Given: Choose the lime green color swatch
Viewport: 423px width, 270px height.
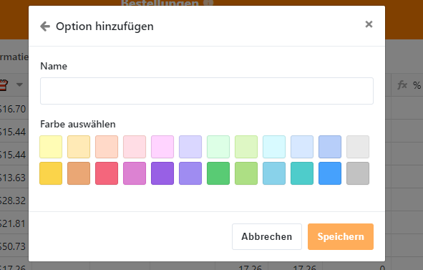Looking at the screenshot, I should (x=246, y=173).
